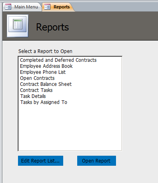The width and height of the screenshot is (158, 183).
Task: Click the form icon on Main Menu tab
Action: tap(8, 7)
